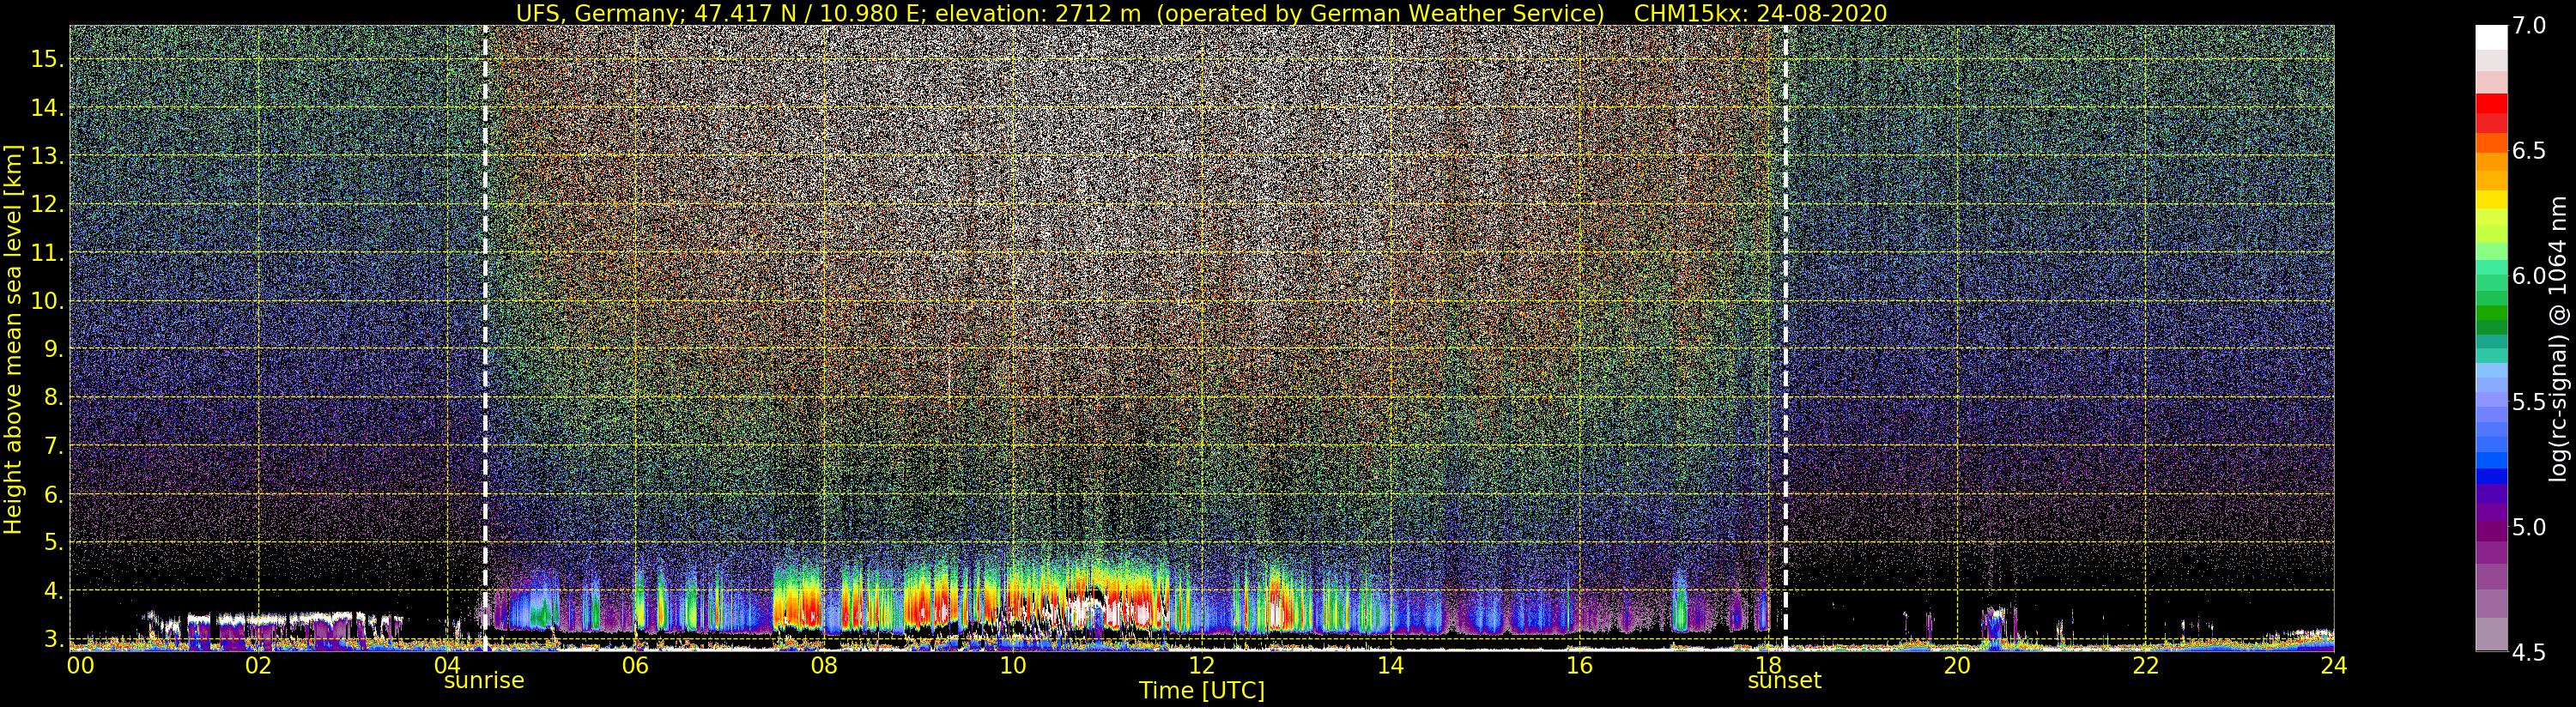This screenshot has width=2576, height=707.
Task: Click the white dashed sunrise marker line
Action: 485,338
